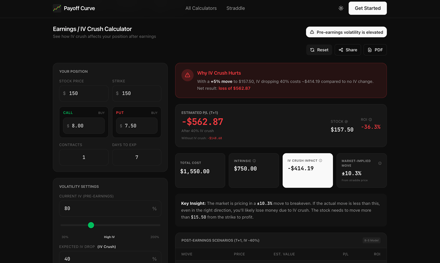Toggle dark mode with the sun icon

(341, 8)
